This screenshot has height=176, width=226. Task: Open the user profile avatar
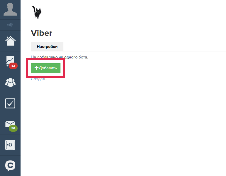pyautogui.click(x=10, y=9)
